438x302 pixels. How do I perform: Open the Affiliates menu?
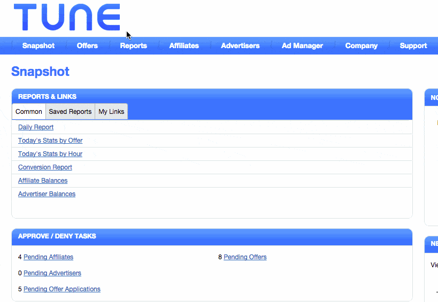click(184, 46)
